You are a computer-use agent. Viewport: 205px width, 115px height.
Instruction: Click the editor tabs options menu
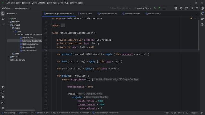pyautogui.click(x=197, y=14)
